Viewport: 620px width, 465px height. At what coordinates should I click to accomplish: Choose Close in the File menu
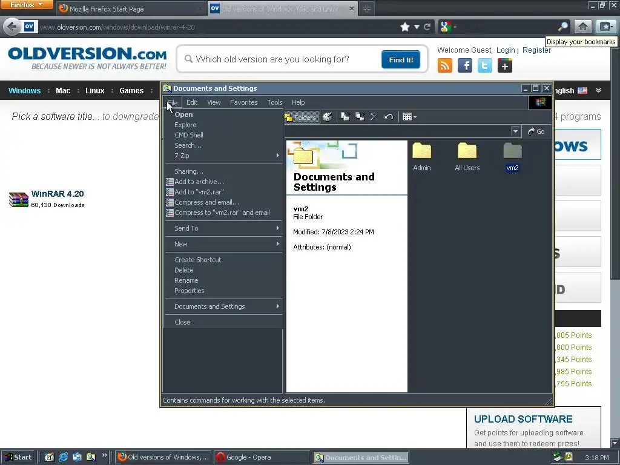[223, 323]
